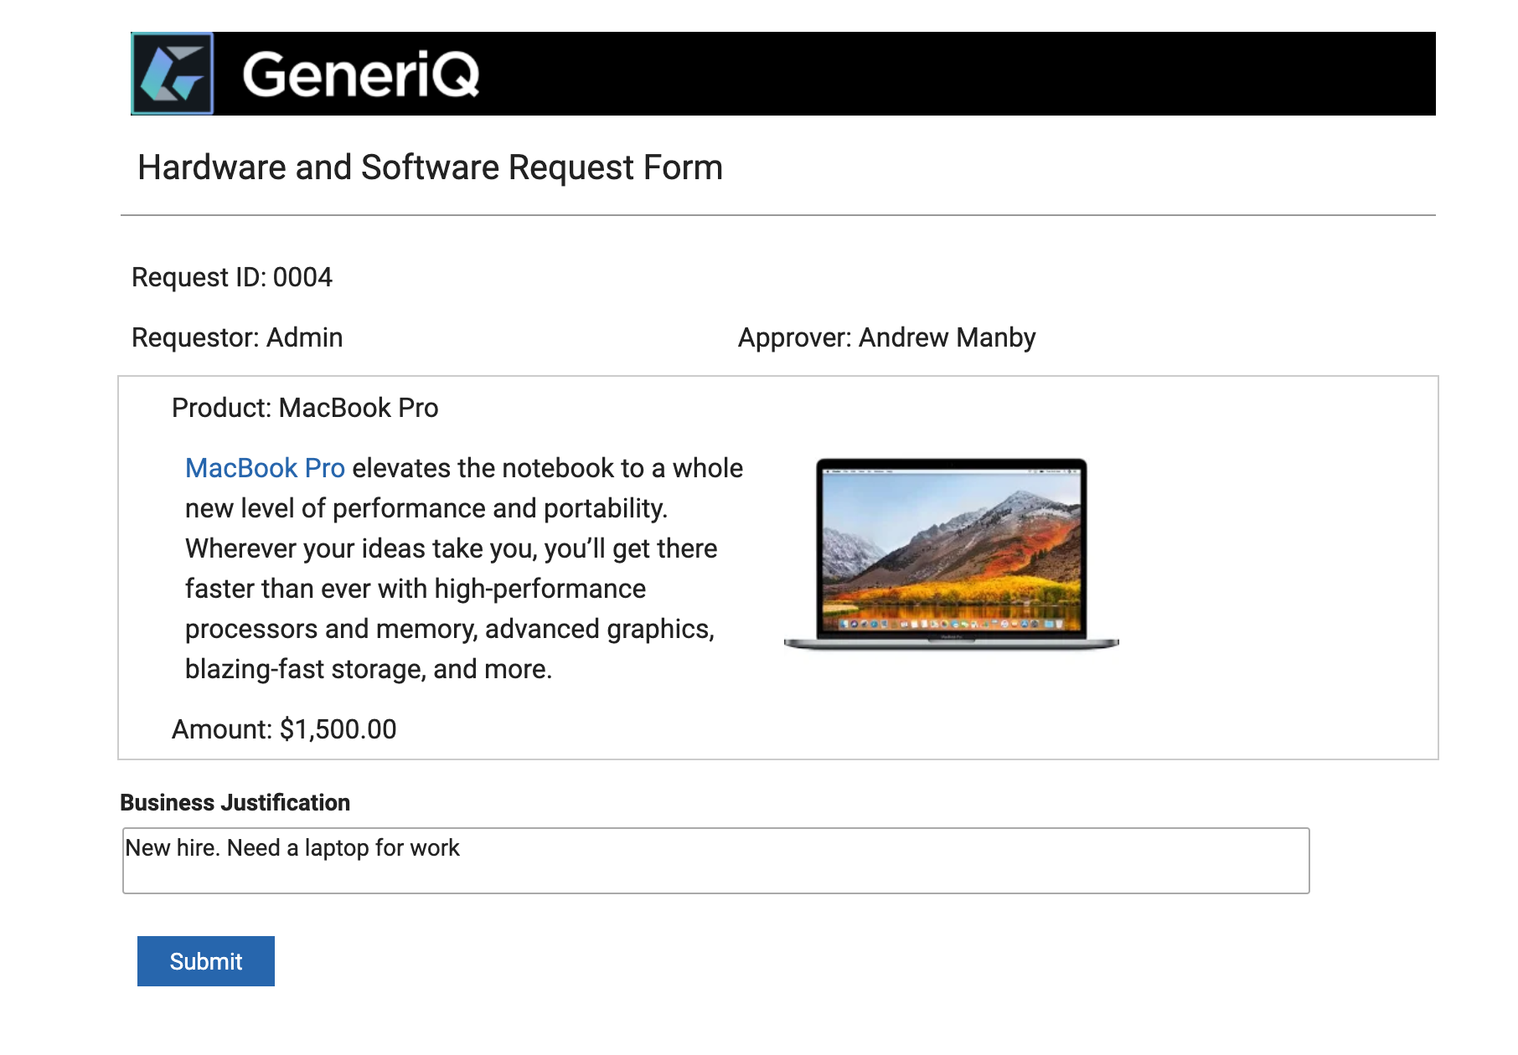The width and height of the screenshot is (1518, 1055).
Task: Click the 'new level of performance and portability' line
Action: point(426,508)
